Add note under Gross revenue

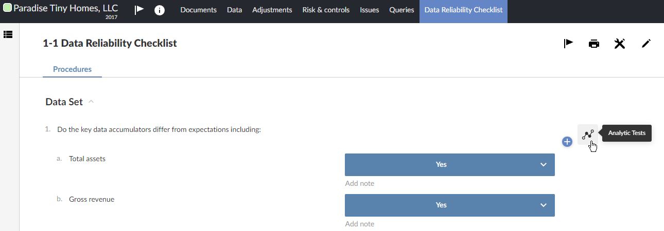360,224
